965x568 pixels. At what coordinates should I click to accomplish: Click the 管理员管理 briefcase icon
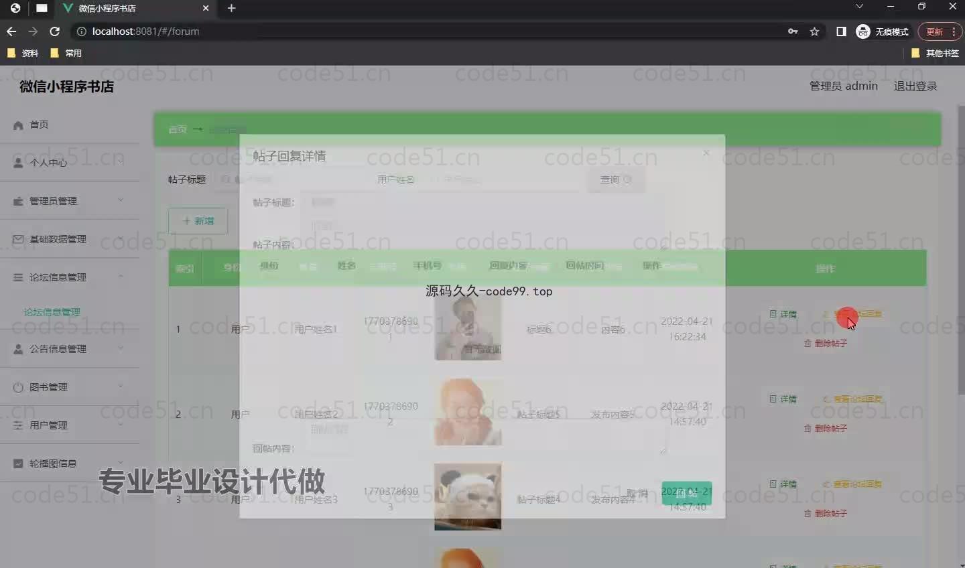[x=18, y=201]
